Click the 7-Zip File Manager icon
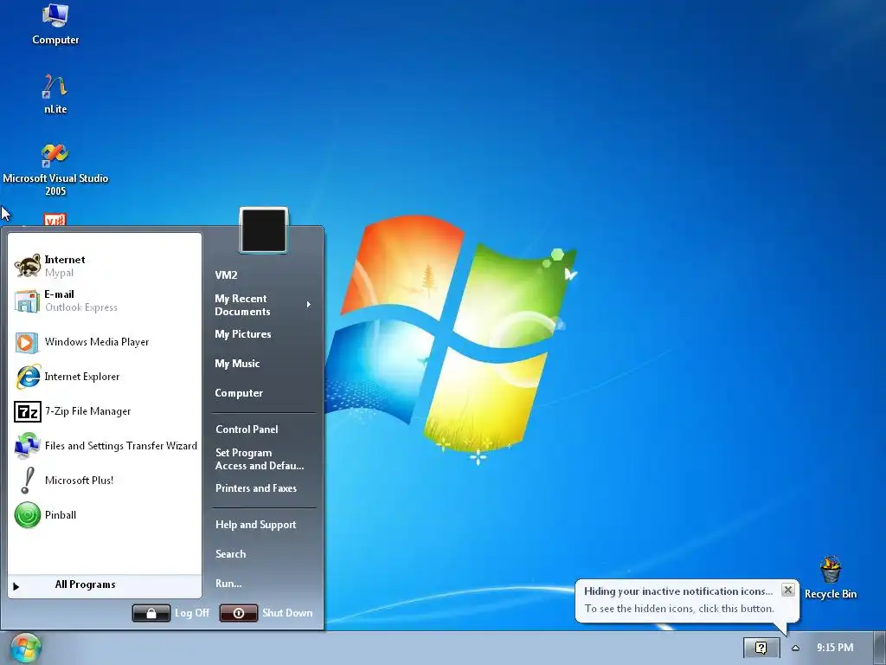The width and height of the screenshot is (886, 665). (x=27, y=411)
